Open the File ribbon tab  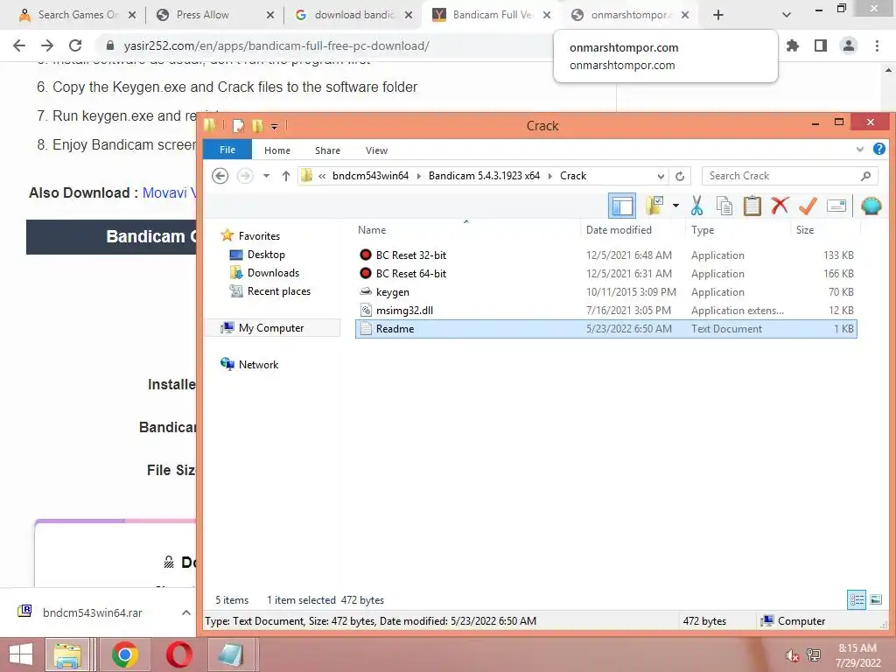(227, 150)
